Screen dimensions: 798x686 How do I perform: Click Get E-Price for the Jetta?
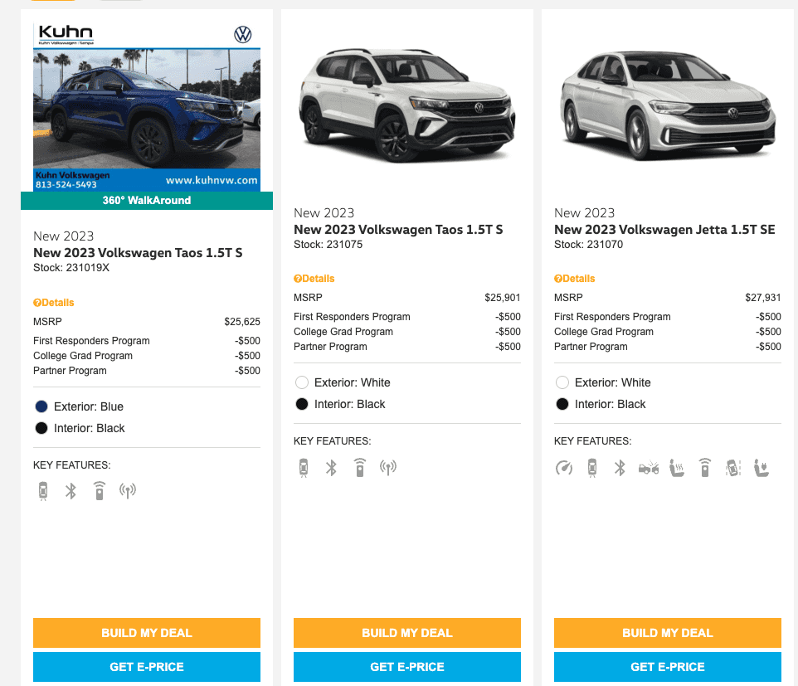tap(668, 667)
